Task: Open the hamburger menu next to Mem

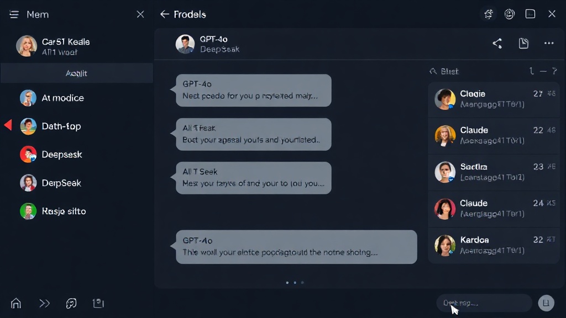Action: coord(14,14)
